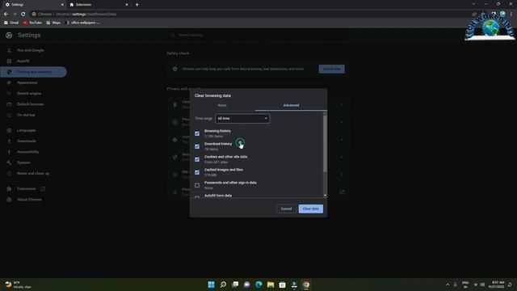The width and height of the screenshot is (517, 291).
Task: Open Windows taskbar Search
Action: click(x=223, y=285)
